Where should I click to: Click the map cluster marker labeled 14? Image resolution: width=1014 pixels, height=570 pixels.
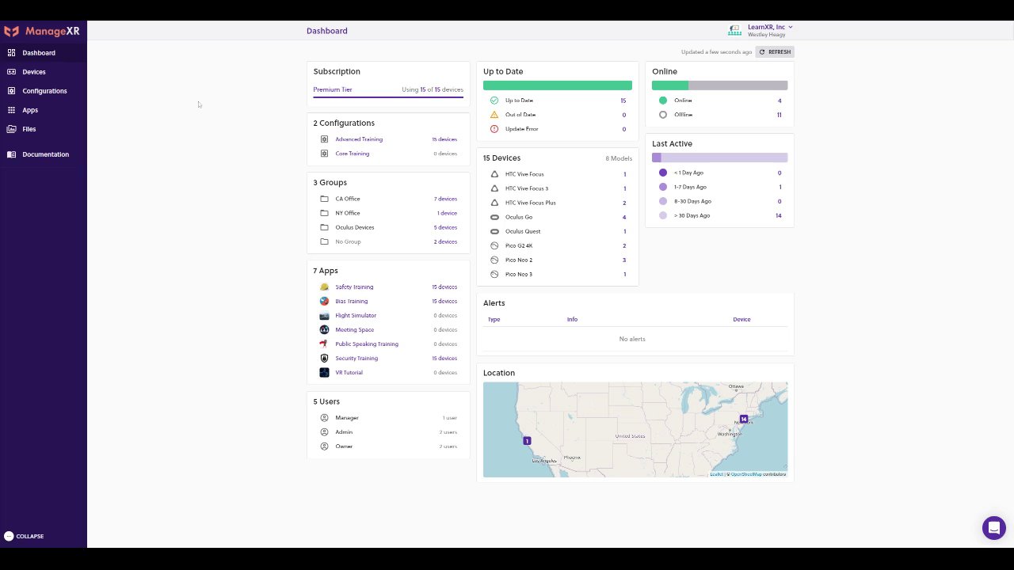744,419
